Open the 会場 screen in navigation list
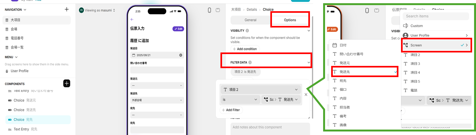 coord(36,29)
